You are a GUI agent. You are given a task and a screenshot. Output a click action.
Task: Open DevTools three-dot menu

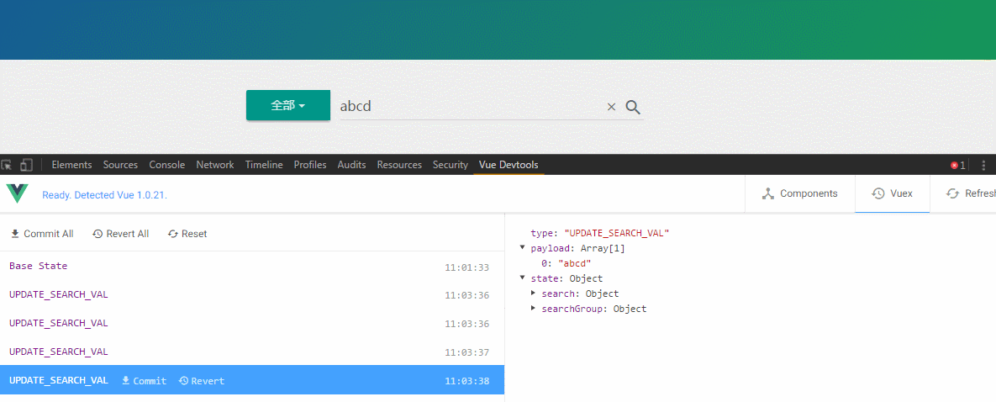click(984, 166)
